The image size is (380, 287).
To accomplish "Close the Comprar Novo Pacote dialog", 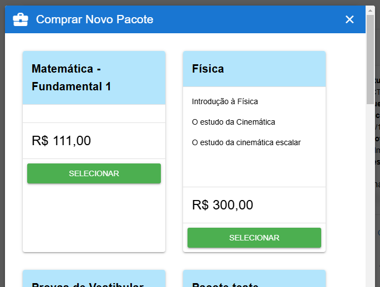I will [x=349, y=20].
